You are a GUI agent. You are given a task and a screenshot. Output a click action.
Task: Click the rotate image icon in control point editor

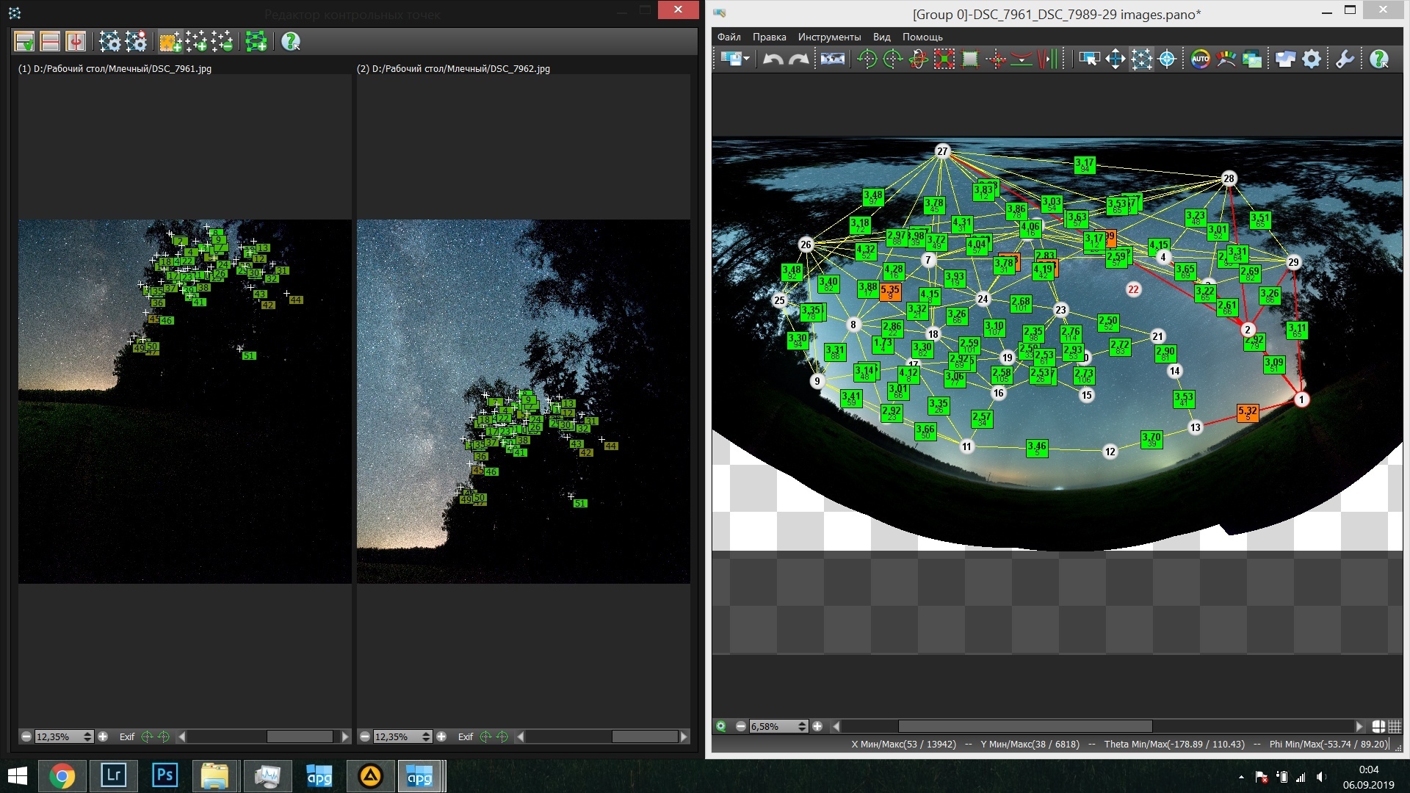(76, 42)
